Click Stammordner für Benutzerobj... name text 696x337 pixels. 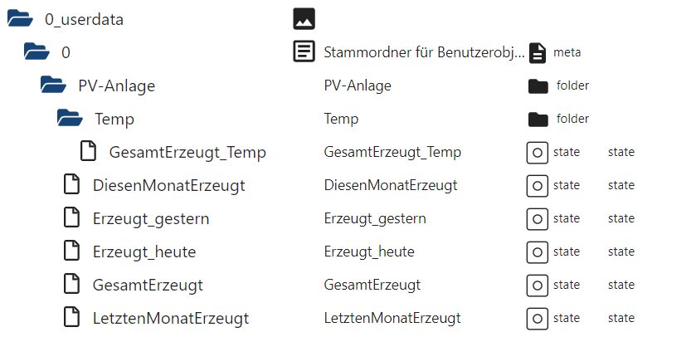pyautogui.click(x=425, y=52)
